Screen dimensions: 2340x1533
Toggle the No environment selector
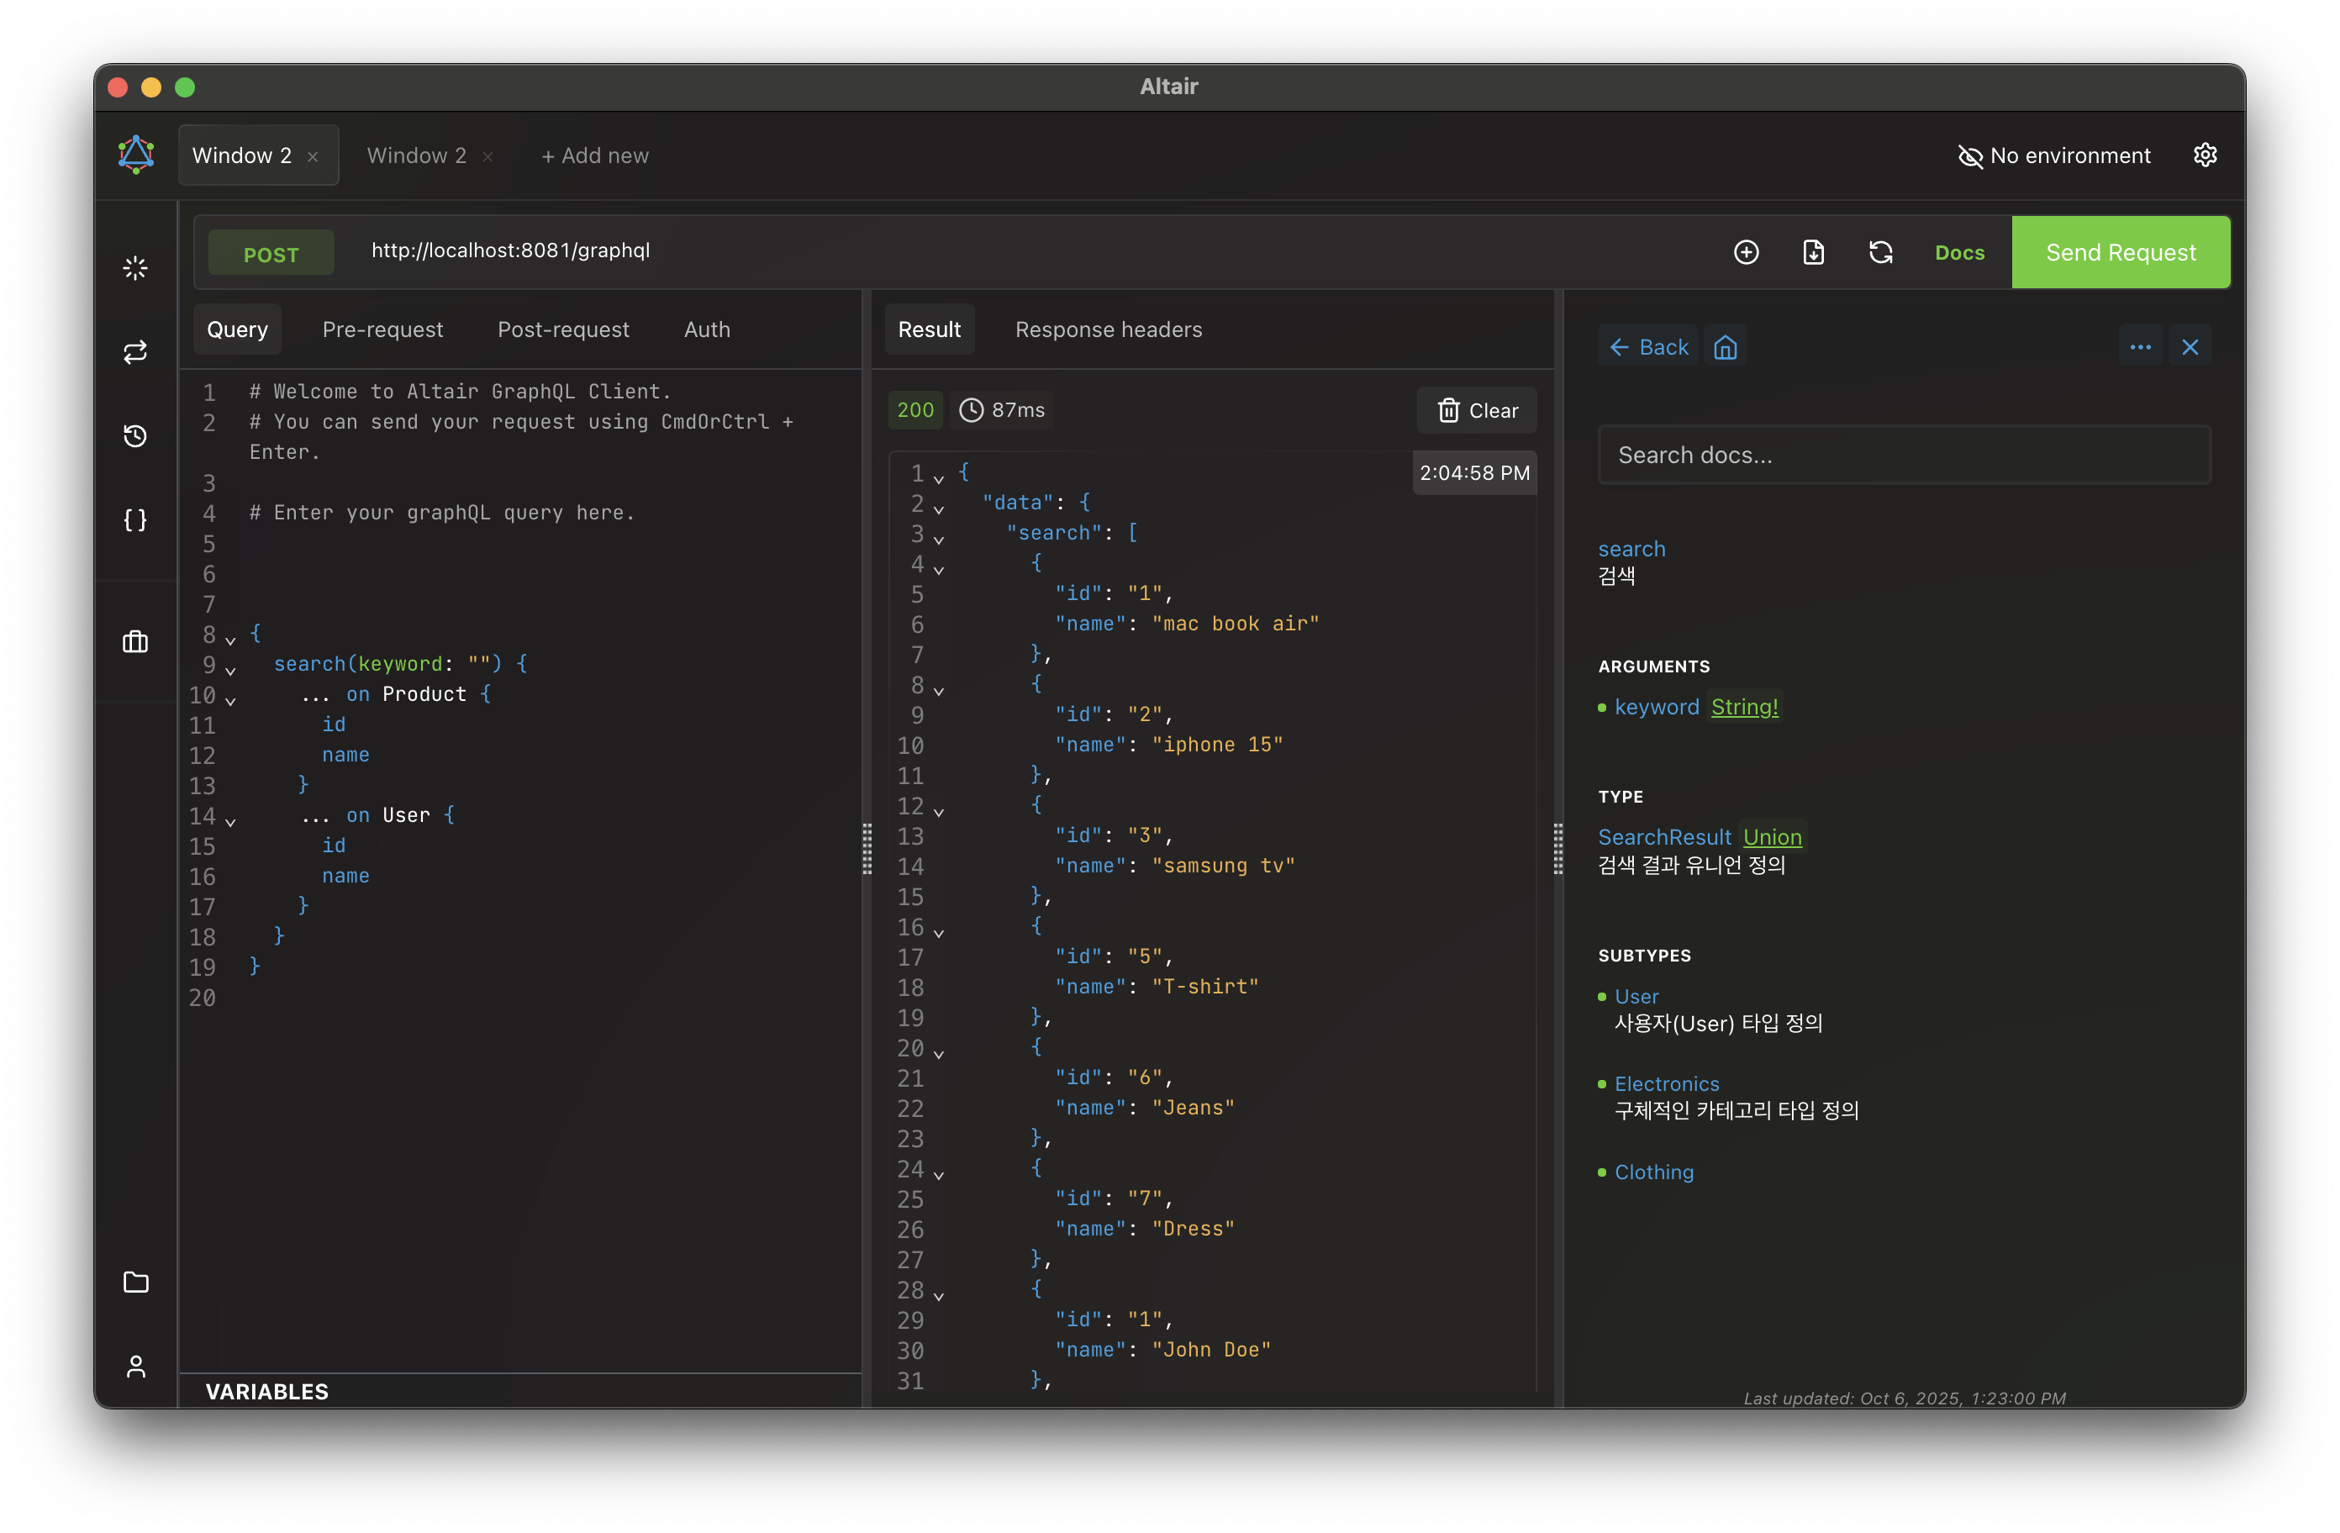(2054, 155)
